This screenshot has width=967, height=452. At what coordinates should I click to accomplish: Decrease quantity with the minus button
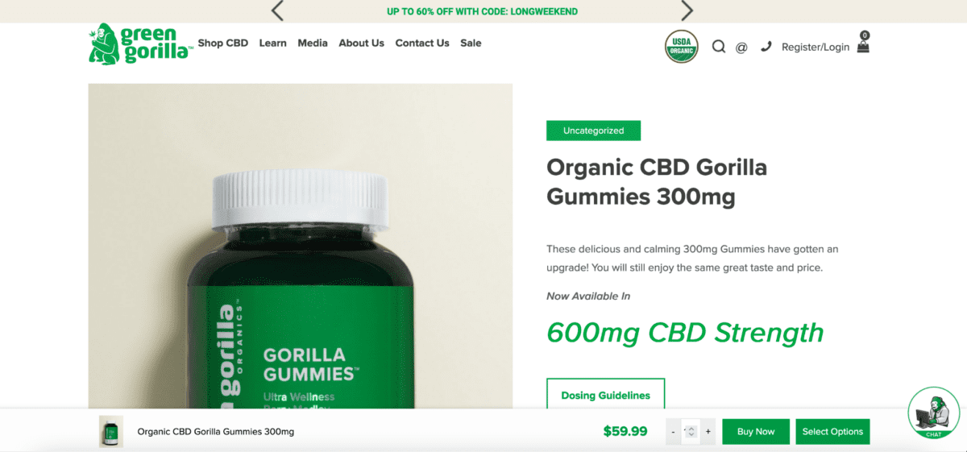pyautogui.click(x=673, y=432)
